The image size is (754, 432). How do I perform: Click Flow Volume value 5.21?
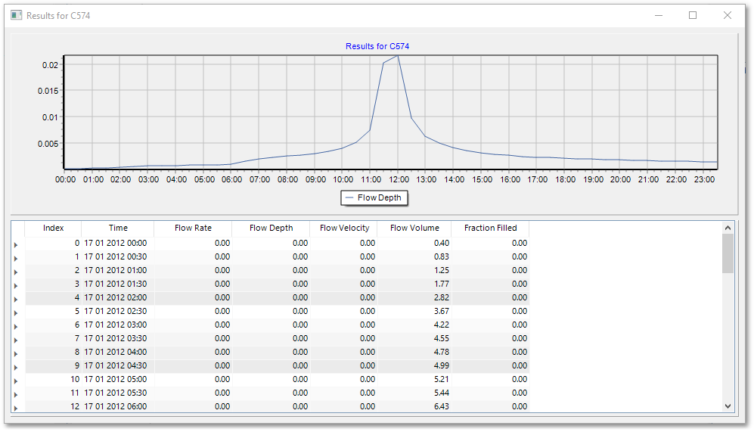point(442,379)
